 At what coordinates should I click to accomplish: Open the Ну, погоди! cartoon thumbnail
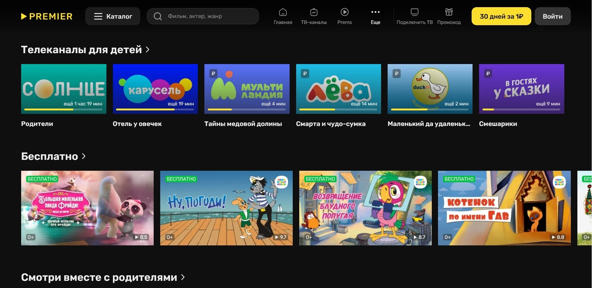click(x=226, y=208)
